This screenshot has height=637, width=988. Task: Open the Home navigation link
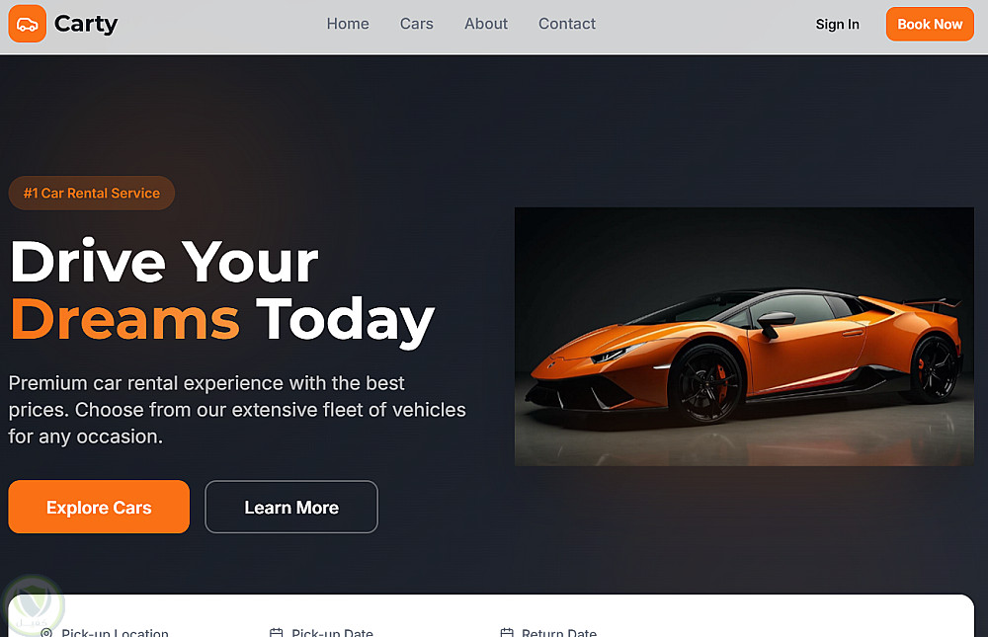pos(348,24)
